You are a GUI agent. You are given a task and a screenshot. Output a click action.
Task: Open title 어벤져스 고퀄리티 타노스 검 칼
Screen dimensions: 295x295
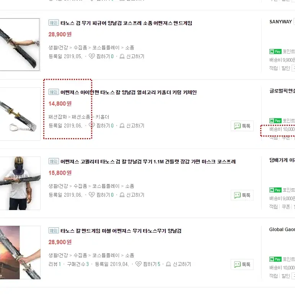(x=148, y=161)
